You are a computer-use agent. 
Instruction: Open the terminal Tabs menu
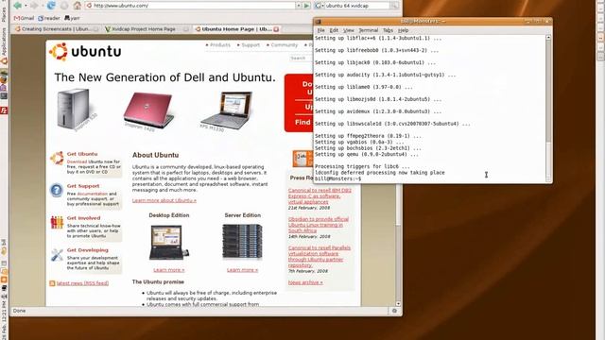pyautogui.click(x=388, y=30)
